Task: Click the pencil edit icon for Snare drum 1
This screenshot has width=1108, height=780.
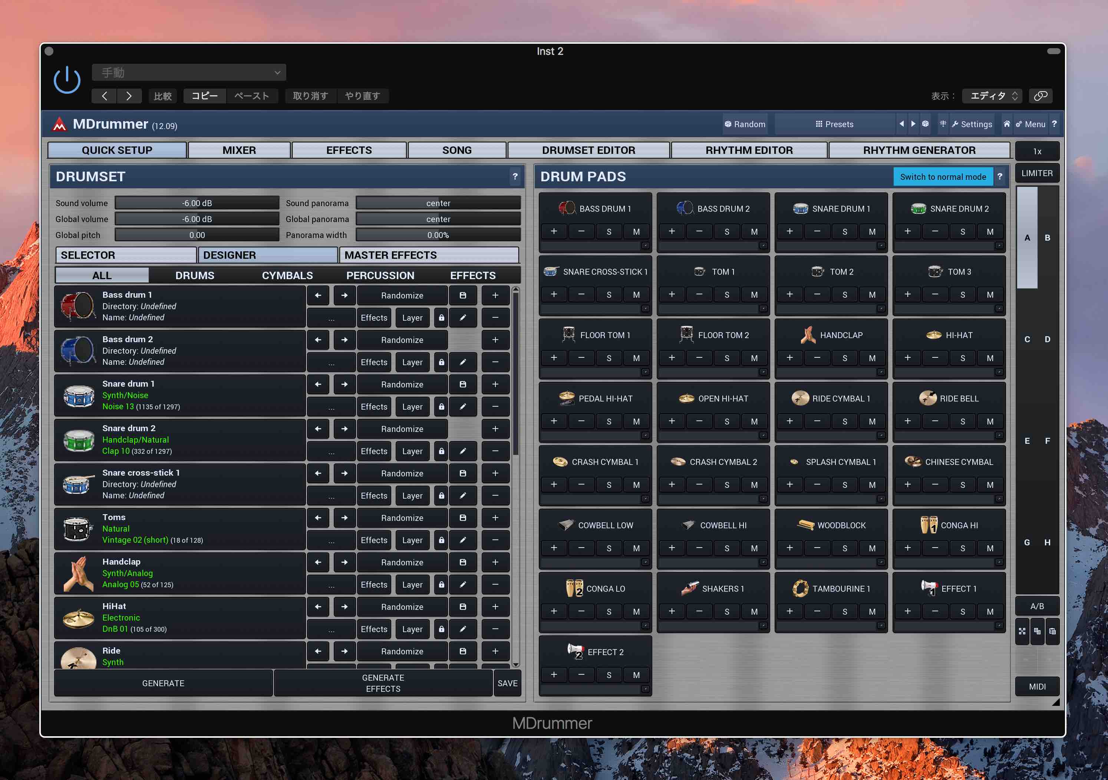Action: [x=462, y=407]
